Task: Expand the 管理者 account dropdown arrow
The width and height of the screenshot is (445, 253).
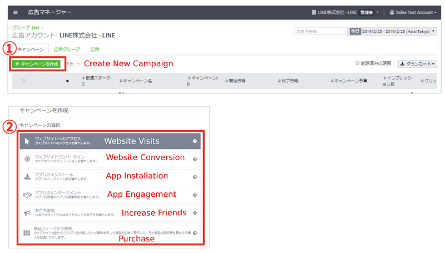Action: point(378,12)
